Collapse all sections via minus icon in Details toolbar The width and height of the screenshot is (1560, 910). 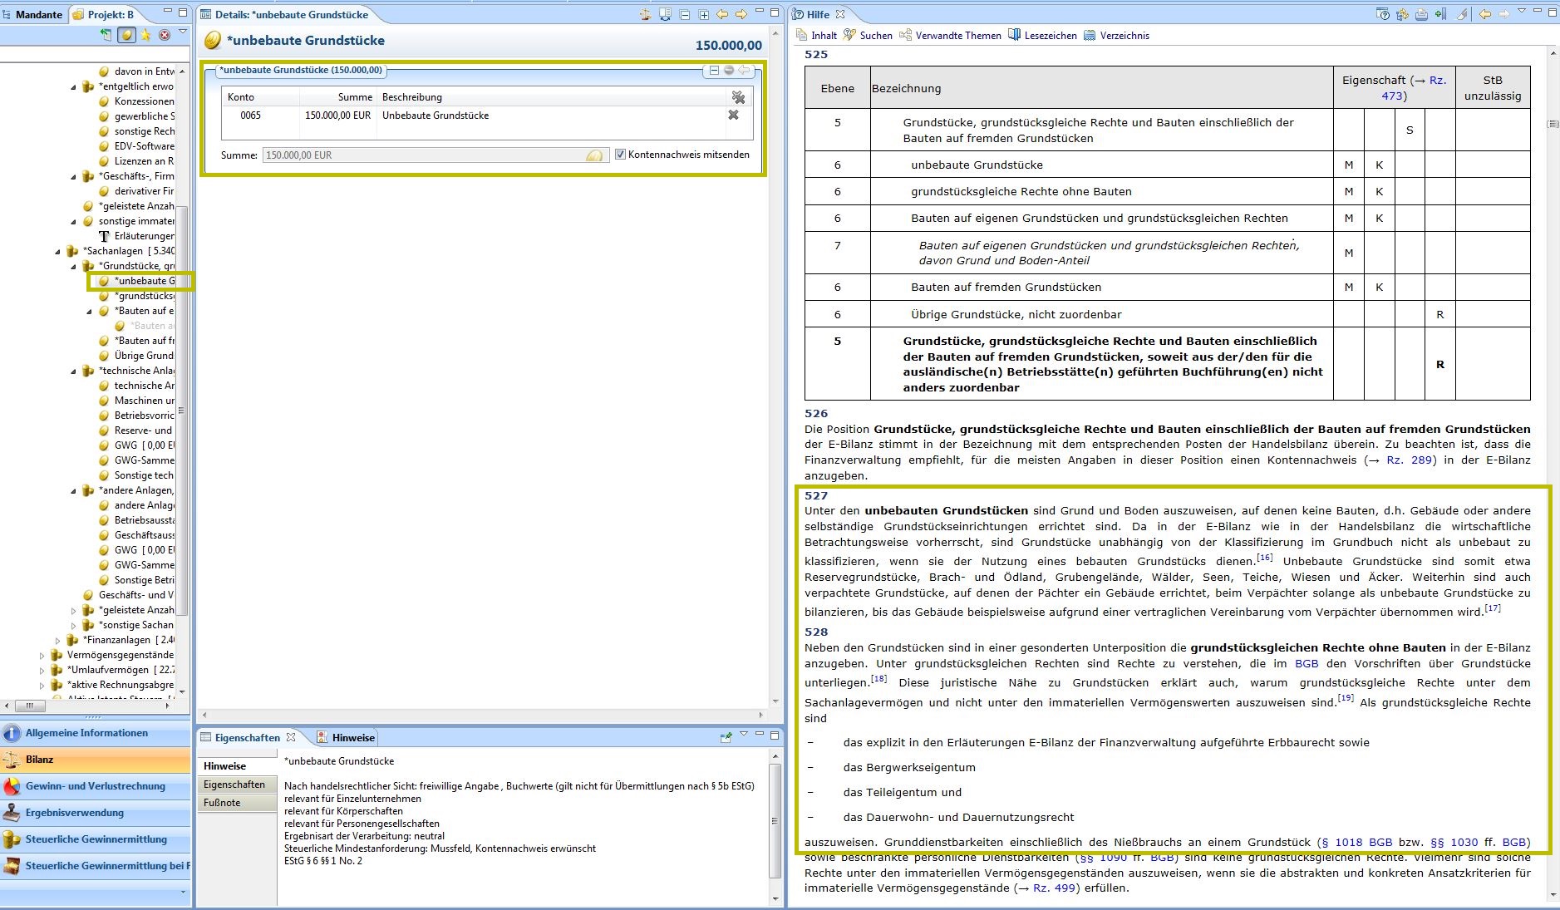(684, 14)
